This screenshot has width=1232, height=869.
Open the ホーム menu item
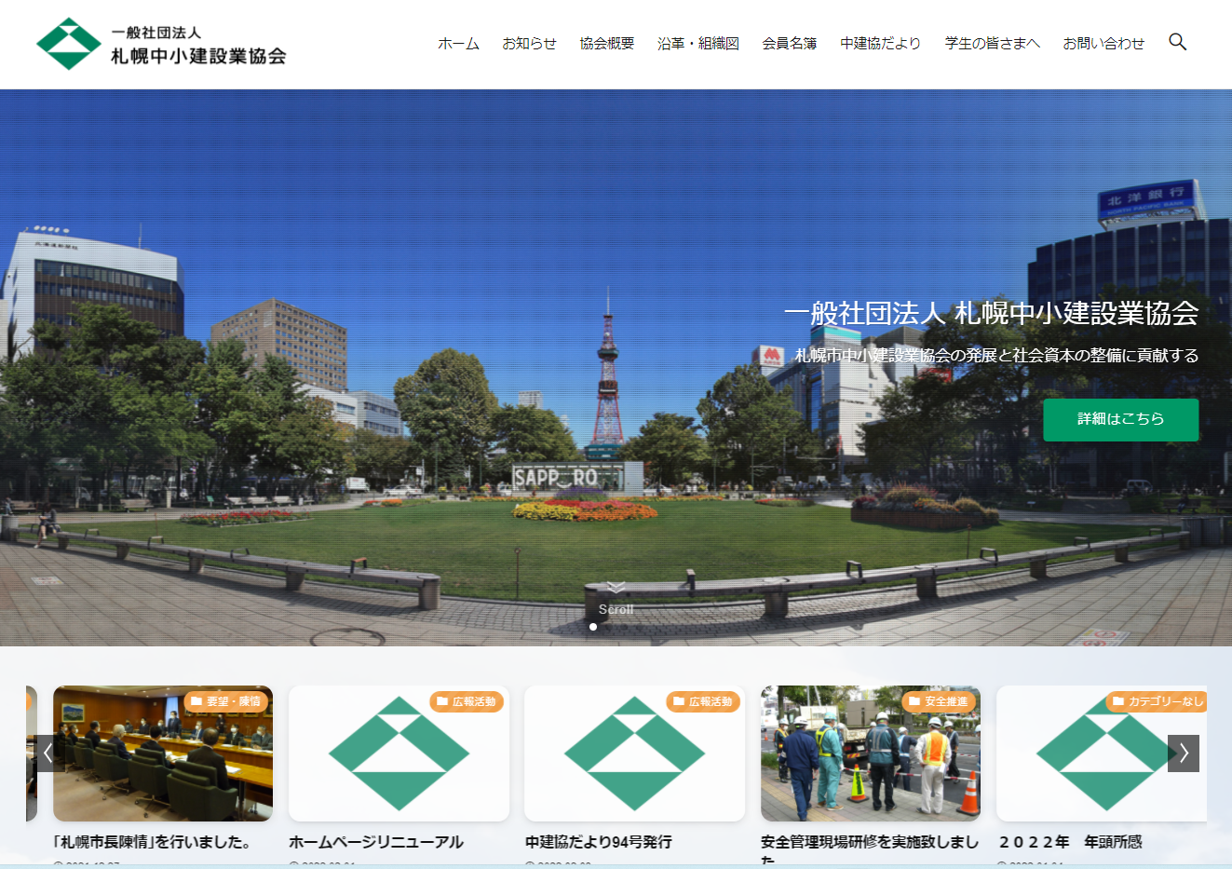pos(458,44)
